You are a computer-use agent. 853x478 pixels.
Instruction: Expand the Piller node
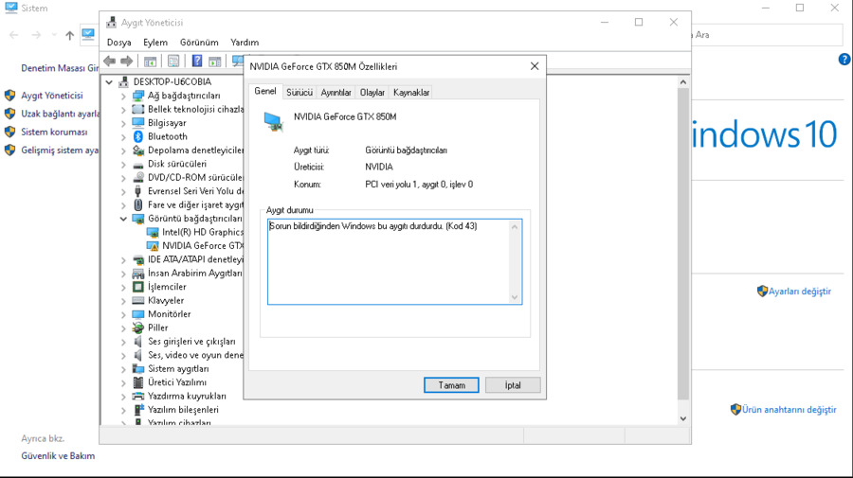coord(123,328)
